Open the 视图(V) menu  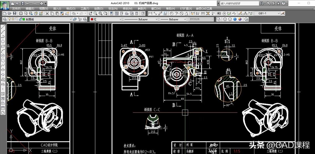44,8
